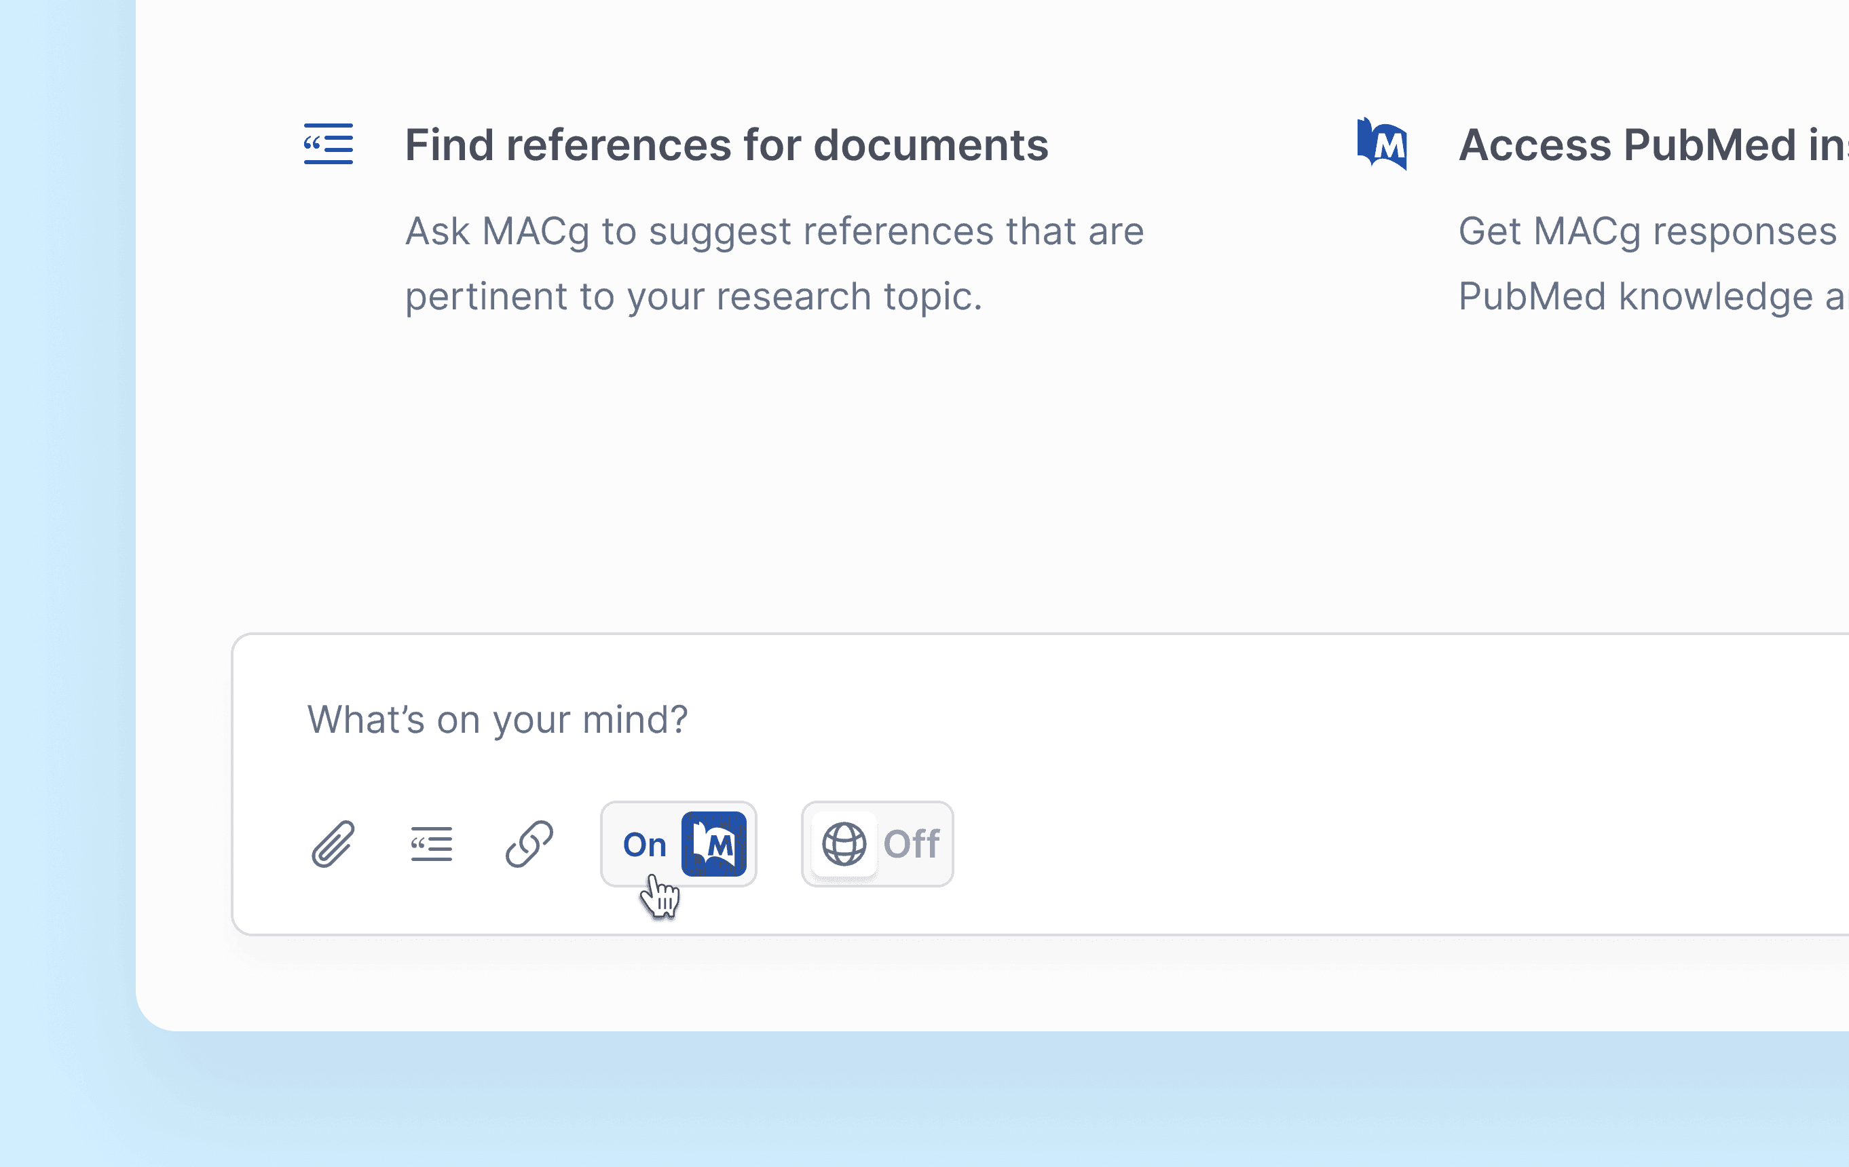Turn off the PubMed toggle
Image resolution: width=1849 pixels, height=1167 pixels.
coord(679,844)
